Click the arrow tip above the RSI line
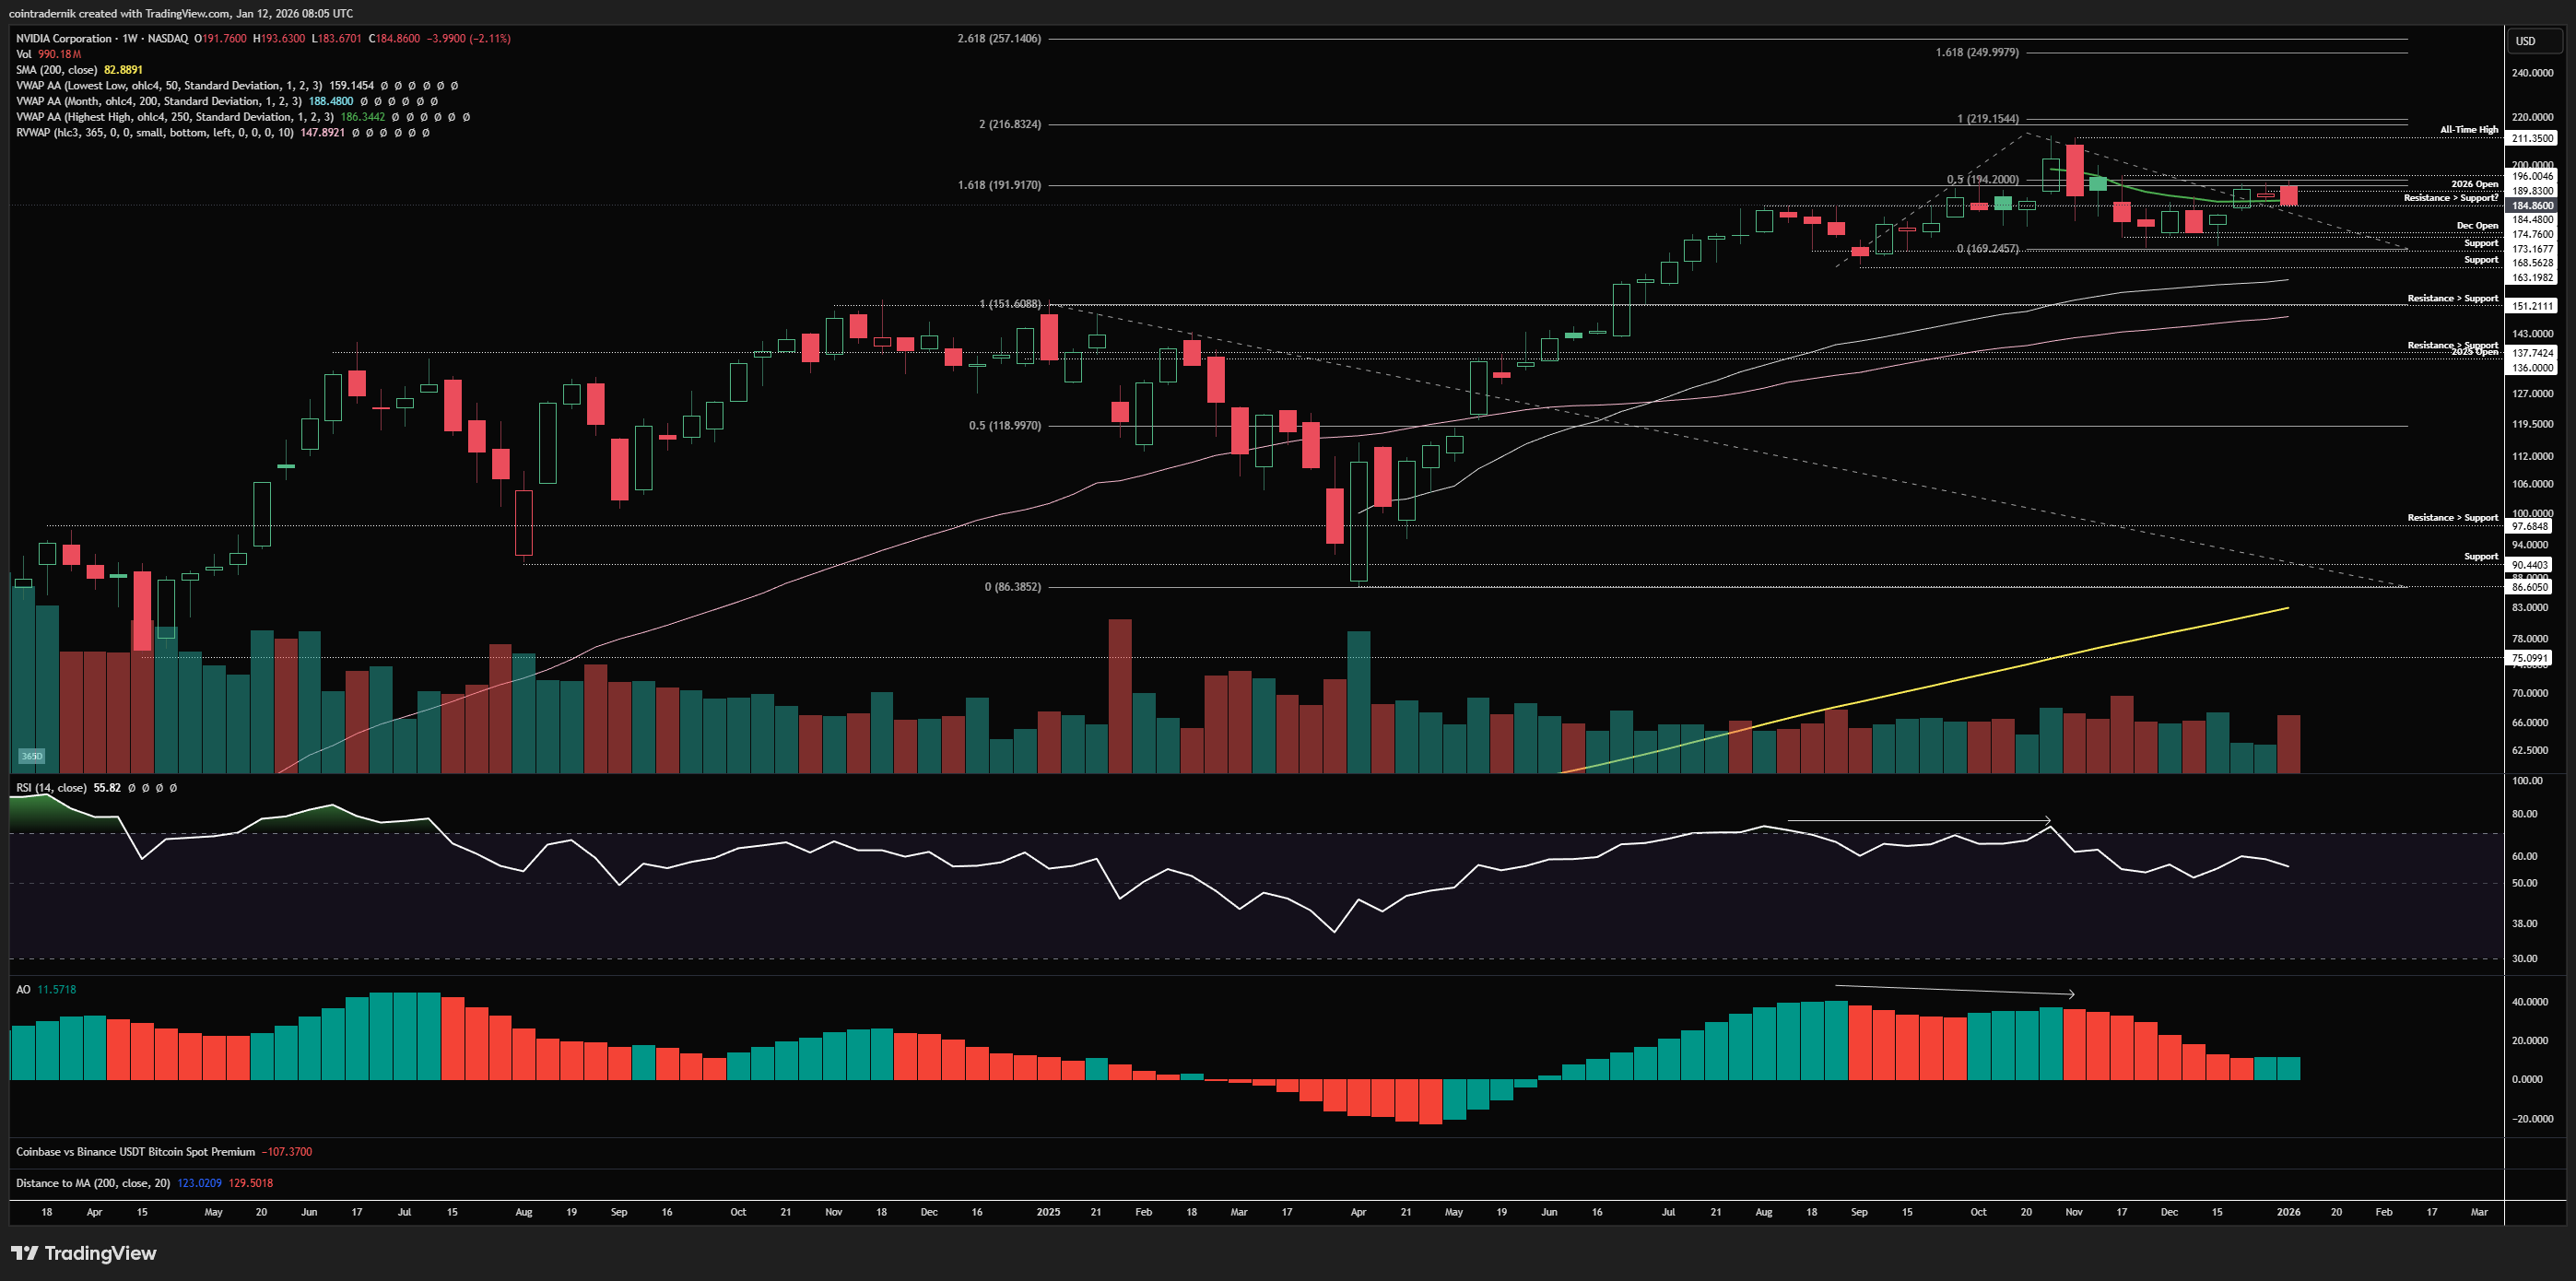 pyautogui.click(x=2048, y=820)
